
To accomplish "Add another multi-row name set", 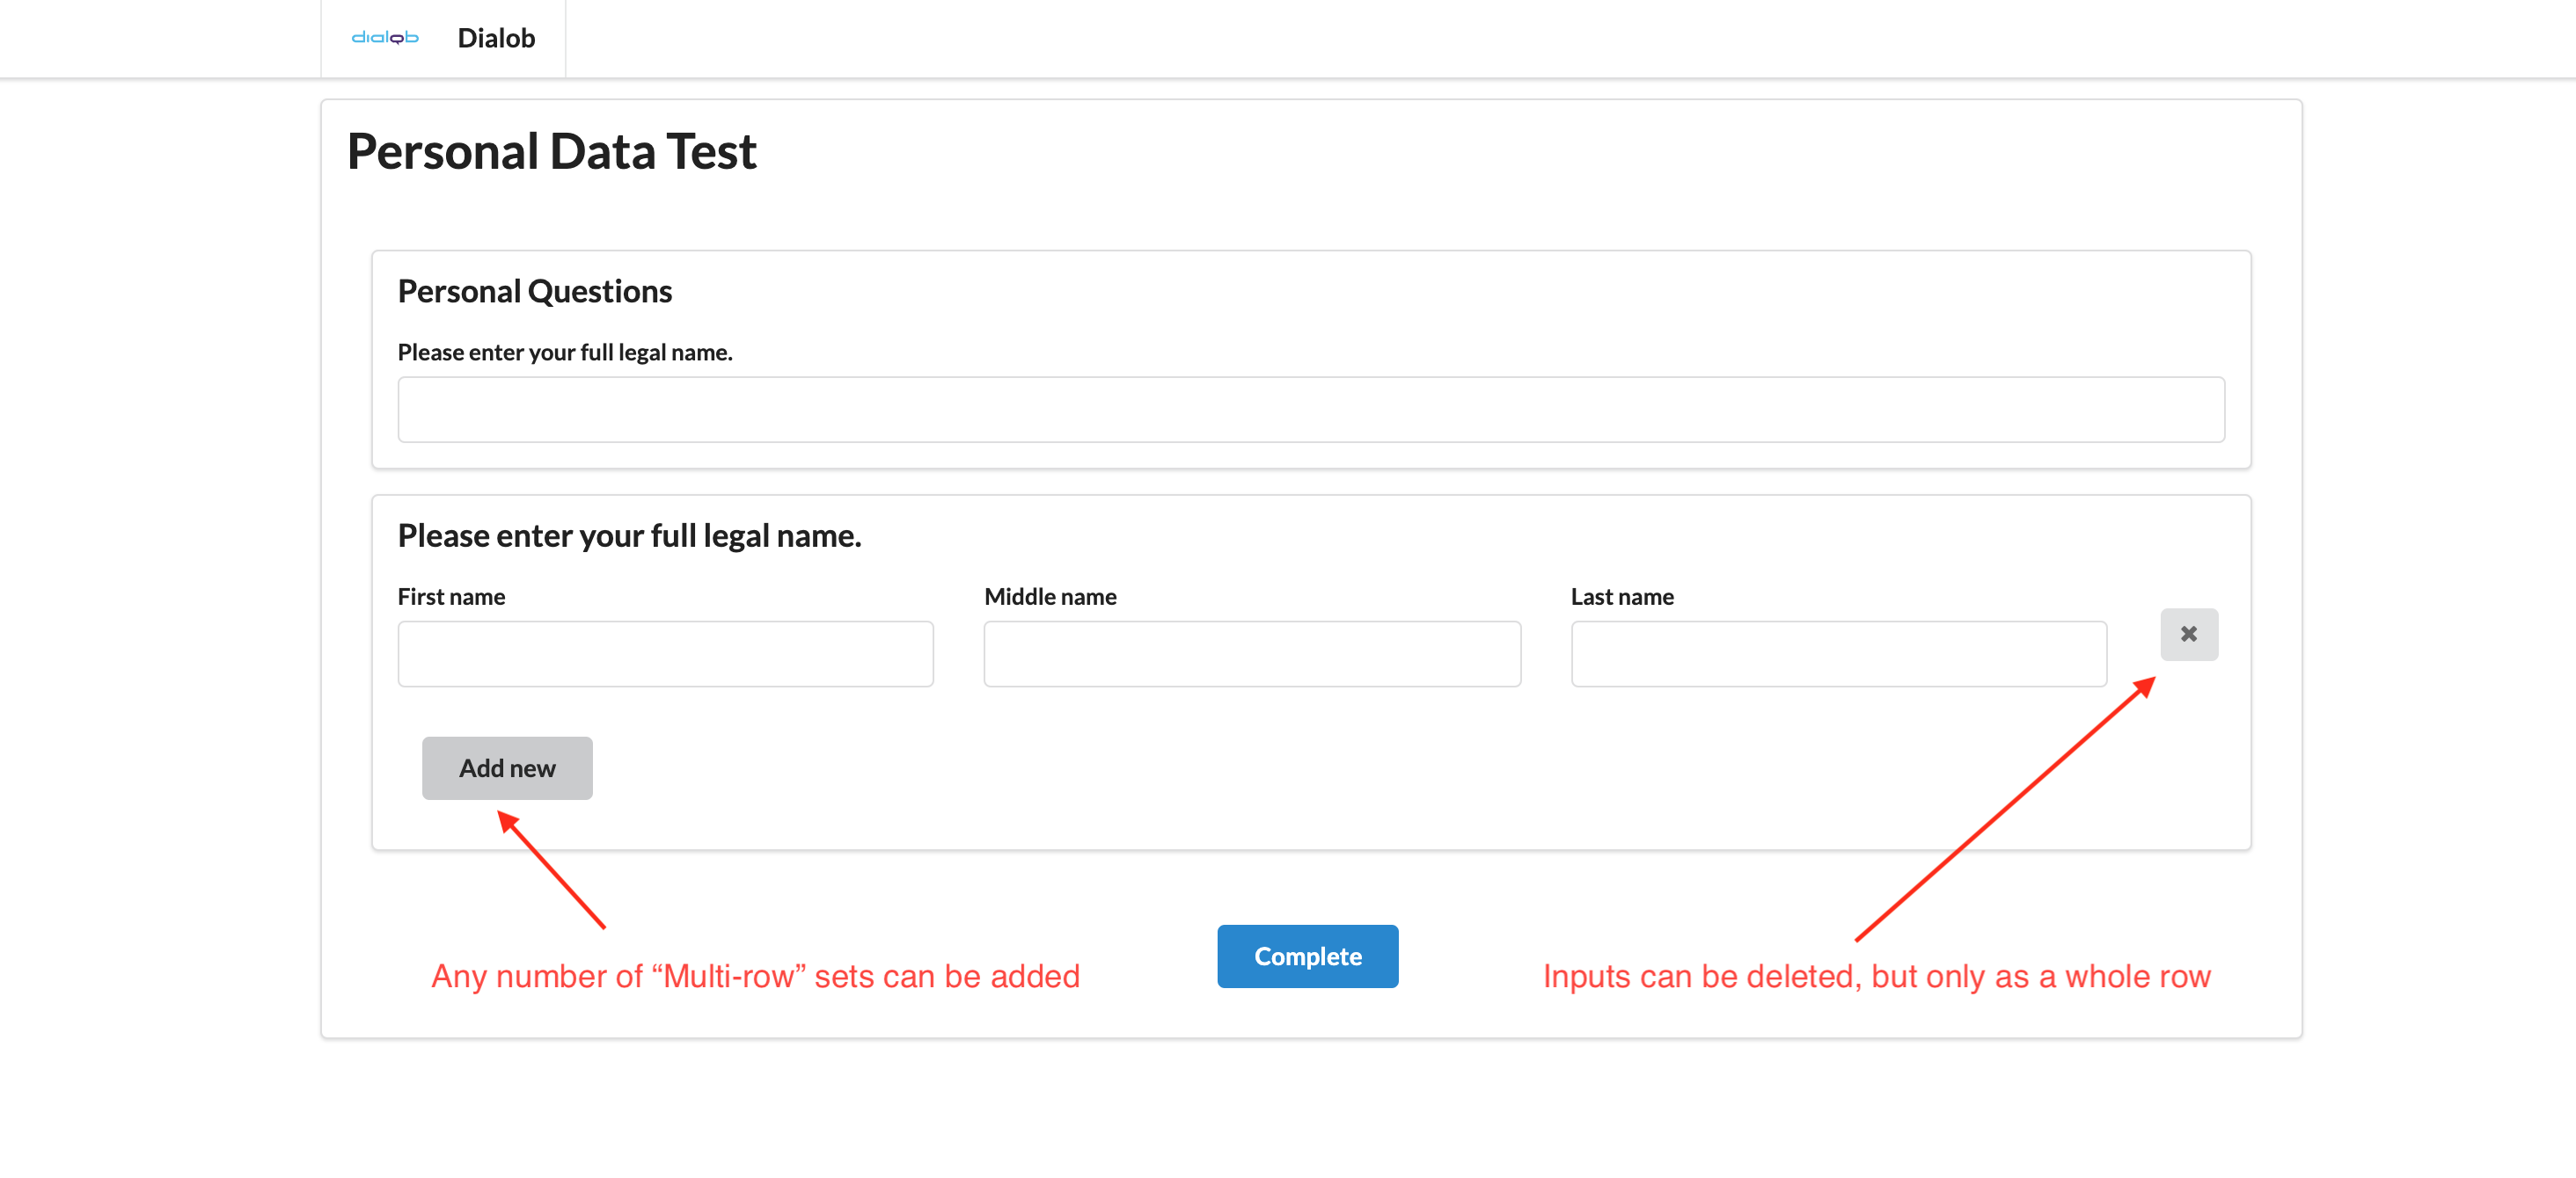I will pyautogui.click(x=506, y=767).
